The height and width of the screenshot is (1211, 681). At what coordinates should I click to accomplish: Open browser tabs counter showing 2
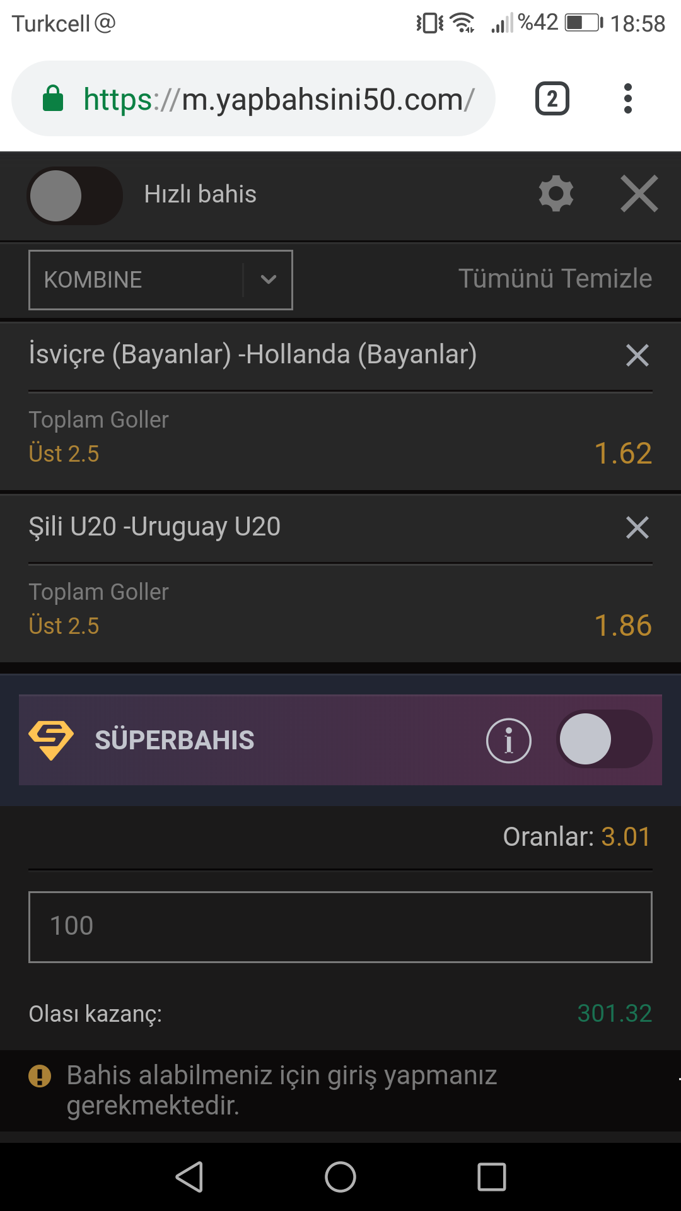552,98
